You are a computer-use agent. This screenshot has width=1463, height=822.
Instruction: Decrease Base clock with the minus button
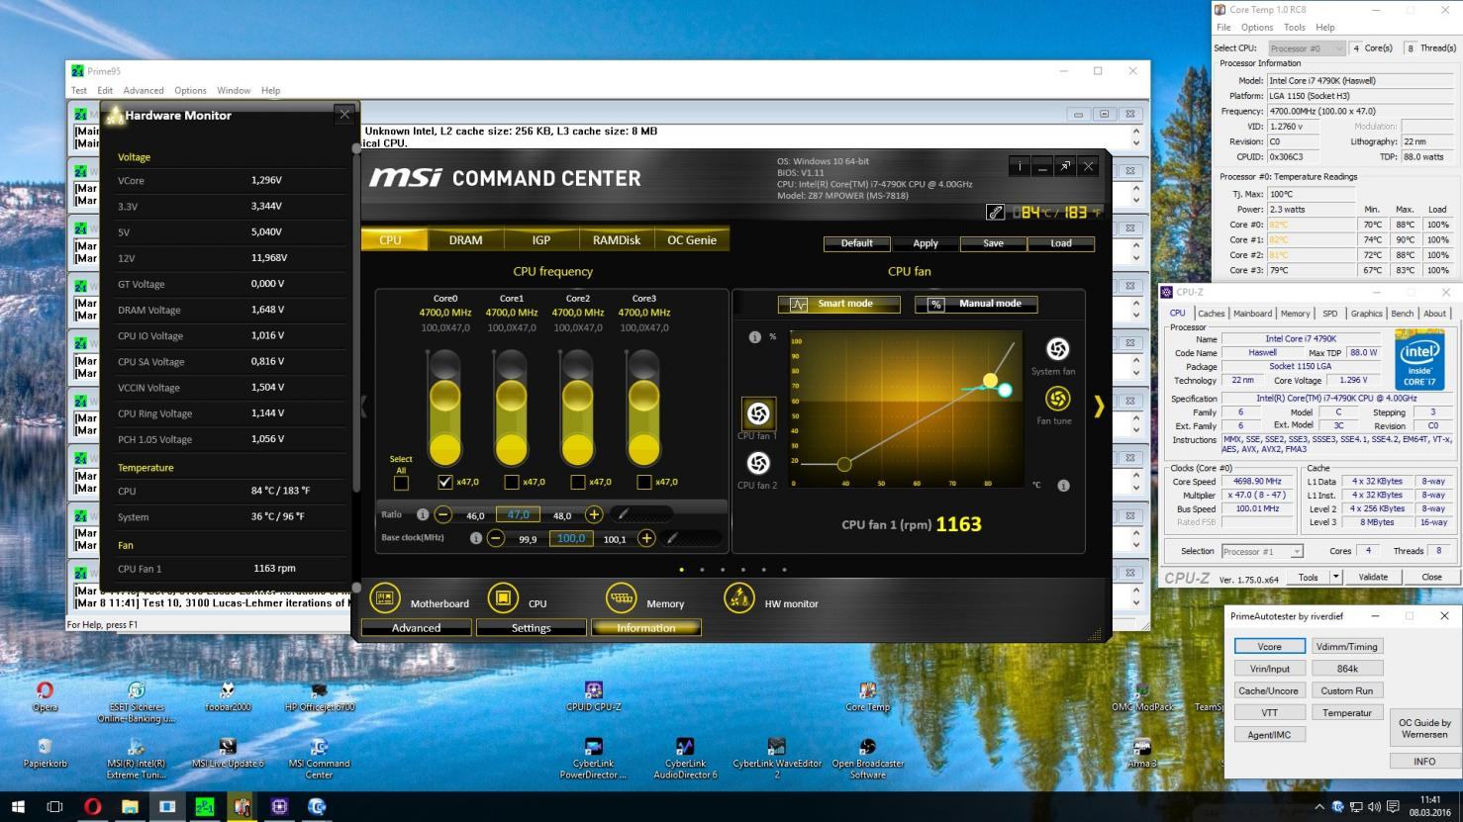point(496,538)
